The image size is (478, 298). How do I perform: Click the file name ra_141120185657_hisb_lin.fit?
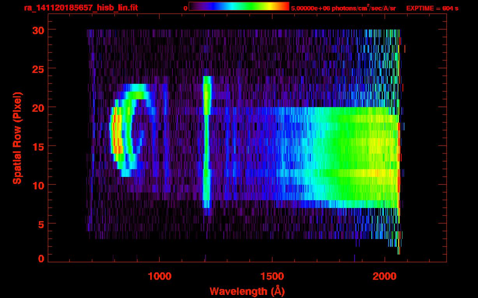81,8
